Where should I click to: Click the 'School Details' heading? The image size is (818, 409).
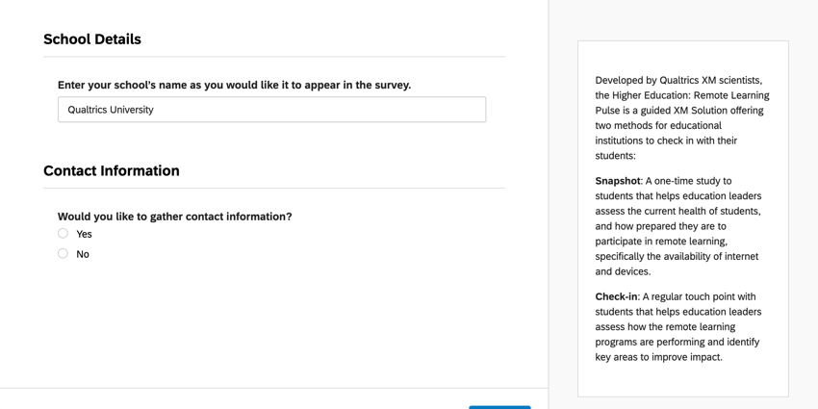click(x=92, y=39)
